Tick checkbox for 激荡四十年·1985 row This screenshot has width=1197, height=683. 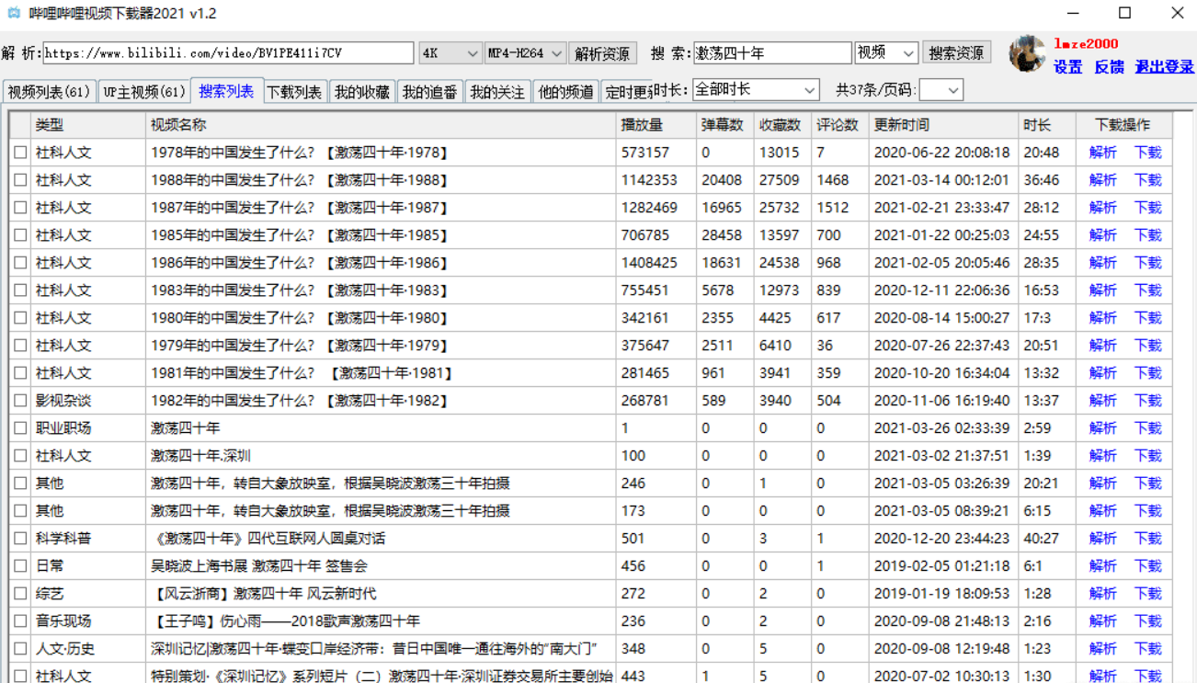pyautogui.click(x=20, y=235)
